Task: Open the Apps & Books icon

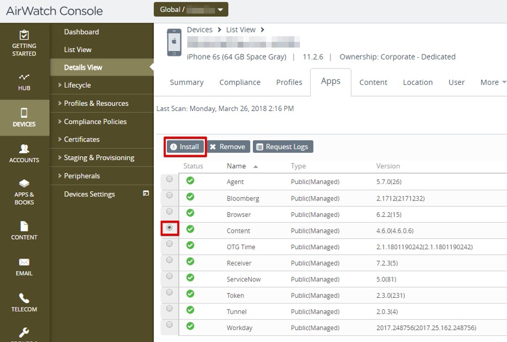Action: (24, 183)
